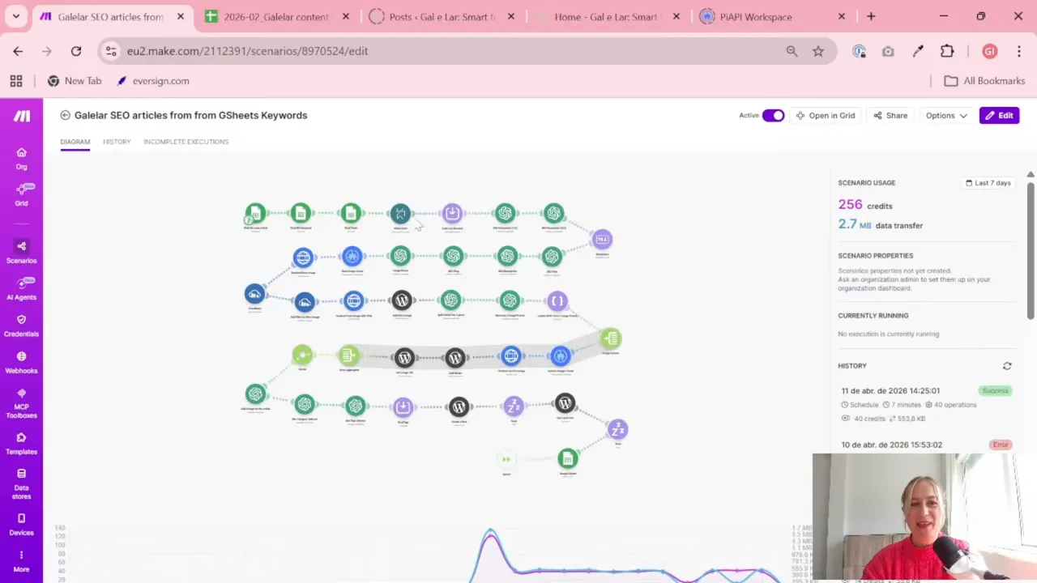Screen dimensions: 1037x583
Task: Select the WordPress Add Media module
Action: [454, 357]
